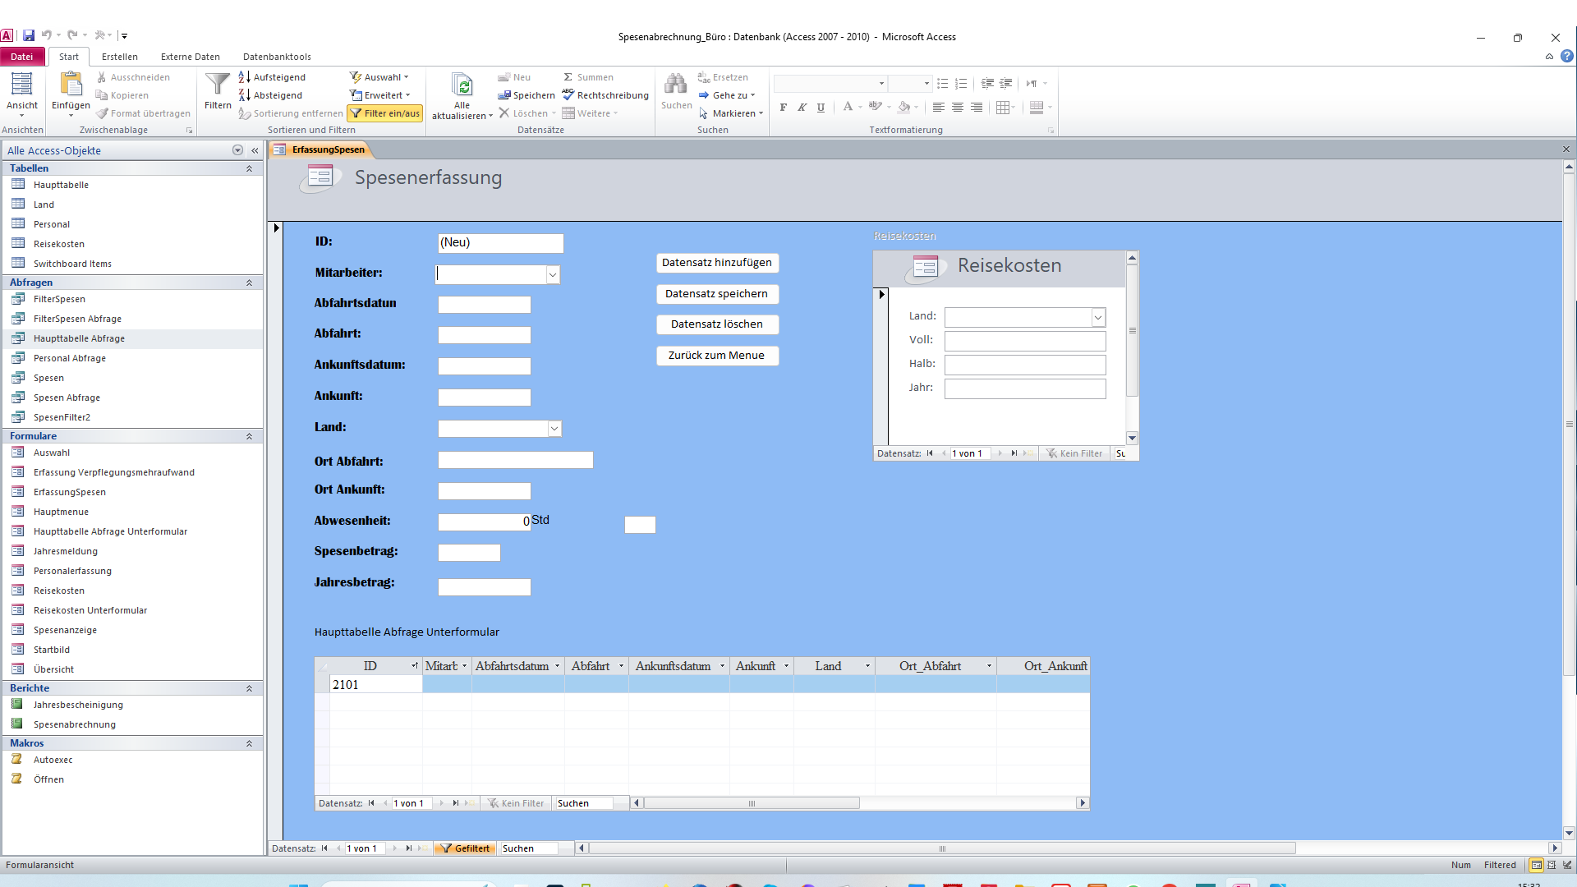Go to first record in main navigation bar
The width and height of the screenshot is (1577, 887).
(x=324, y=848)
